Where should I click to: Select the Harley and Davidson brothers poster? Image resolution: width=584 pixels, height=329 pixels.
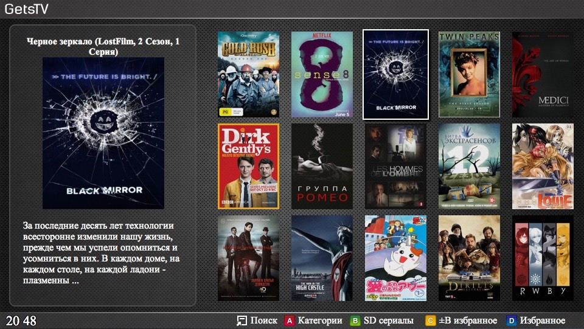click(x=248, y=258)
